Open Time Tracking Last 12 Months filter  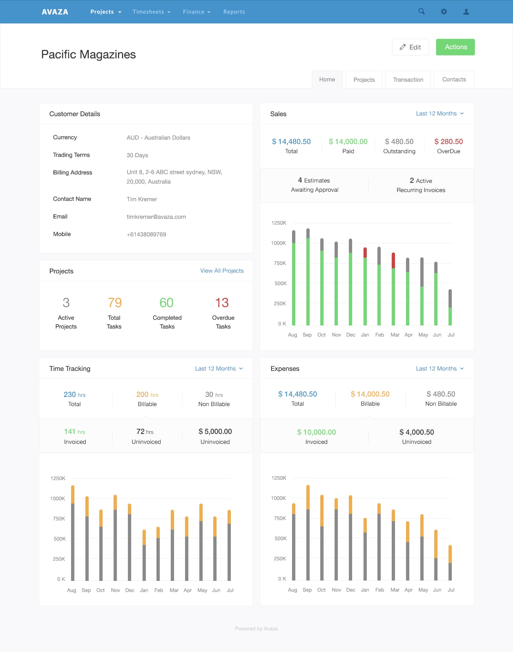(218, 368)
